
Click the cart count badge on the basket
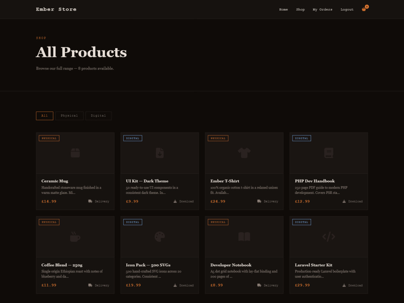click(367, 7)
